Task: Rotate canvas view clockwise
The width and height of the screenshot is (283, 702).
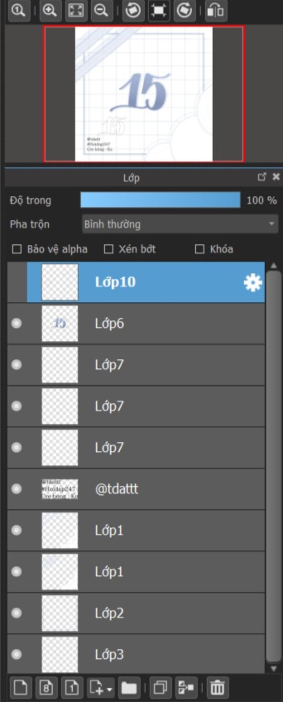Action: click(x=184, y=11)
